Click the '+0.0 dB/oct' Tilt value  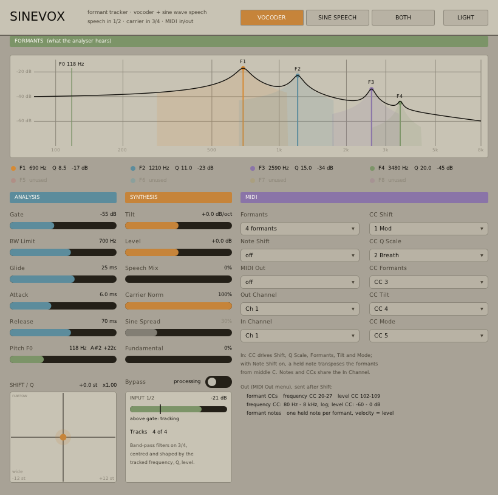tap(217, 214)
